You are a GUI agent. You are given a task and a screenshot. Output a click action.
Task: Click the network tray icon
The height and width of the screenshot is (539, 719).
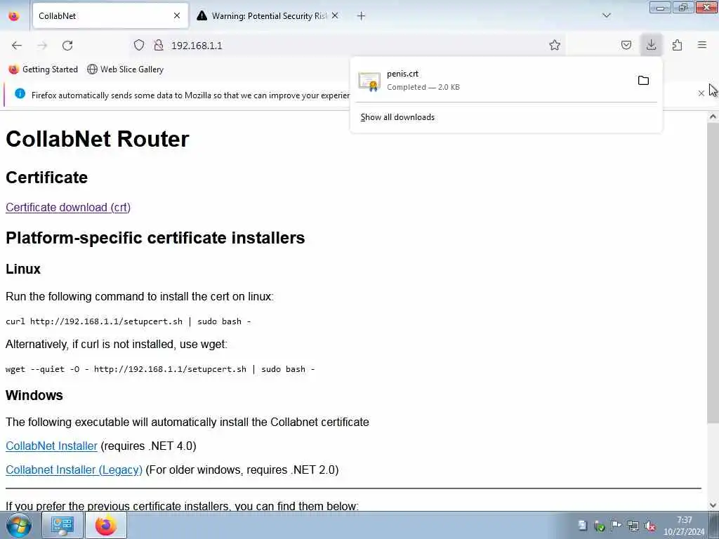(x=633, y=526)
